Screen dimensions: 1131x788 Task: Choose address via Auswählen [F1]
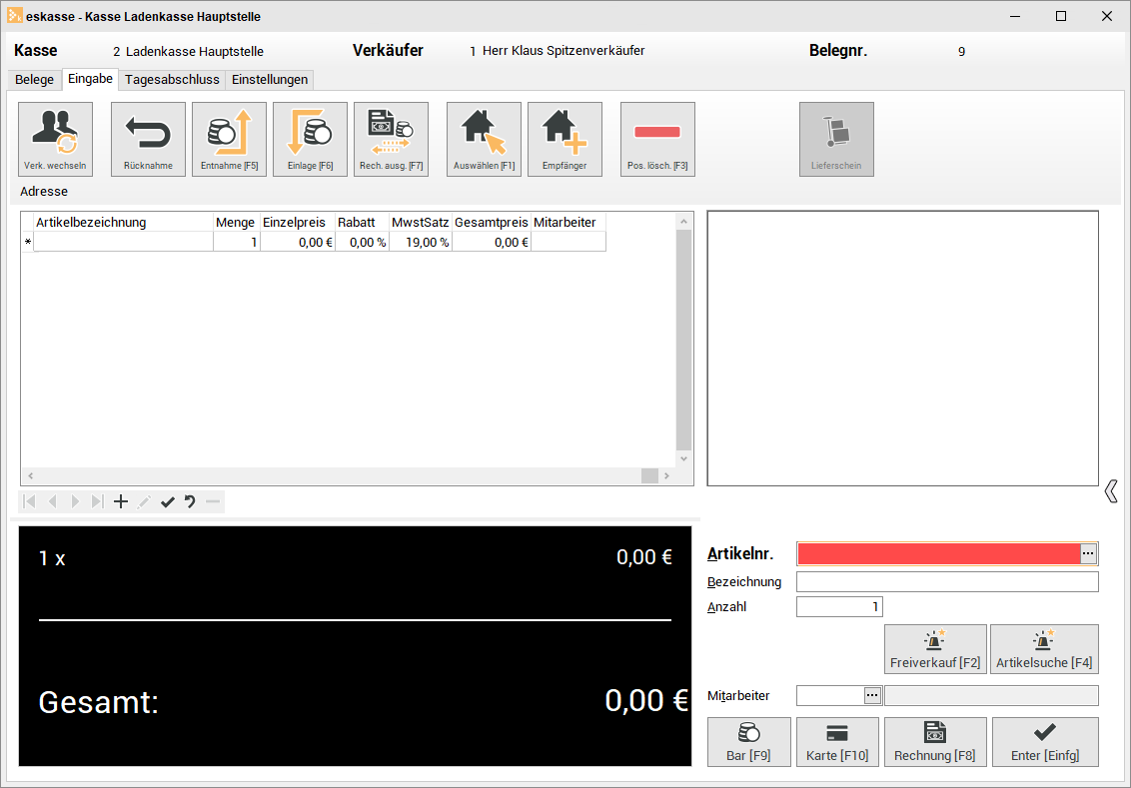pyautogui.click(x=484, y=139)
